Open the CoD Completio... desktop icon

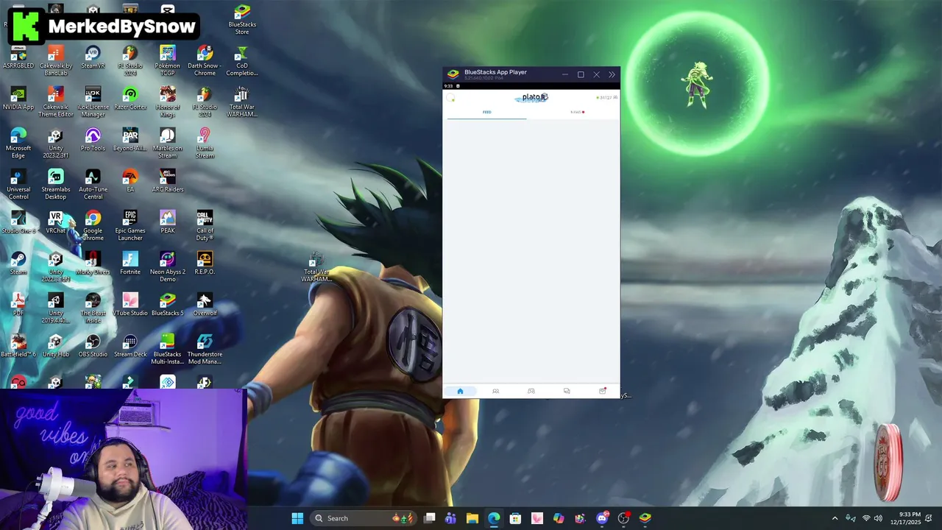242,61
